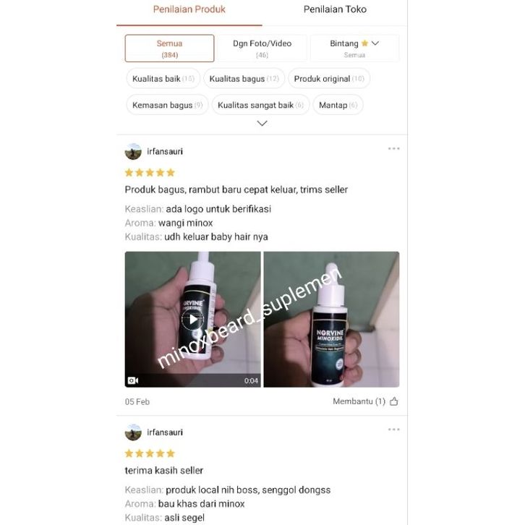This screenshot has width=525, height=525.
Task: Open the Norvine Minoxidil review photo
Action: (331, 320)
